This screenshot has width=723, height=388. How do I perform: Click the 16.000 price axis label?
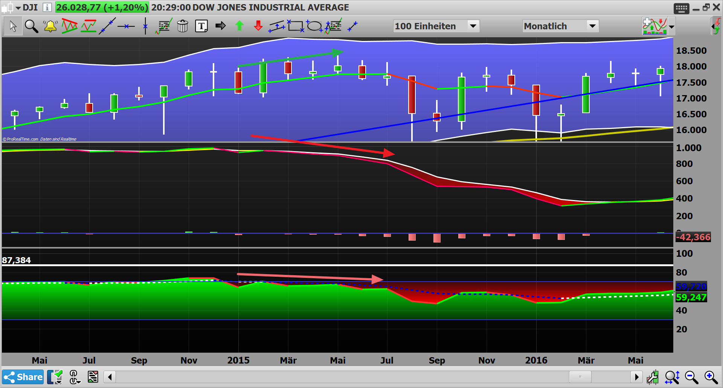pos(691,130)
